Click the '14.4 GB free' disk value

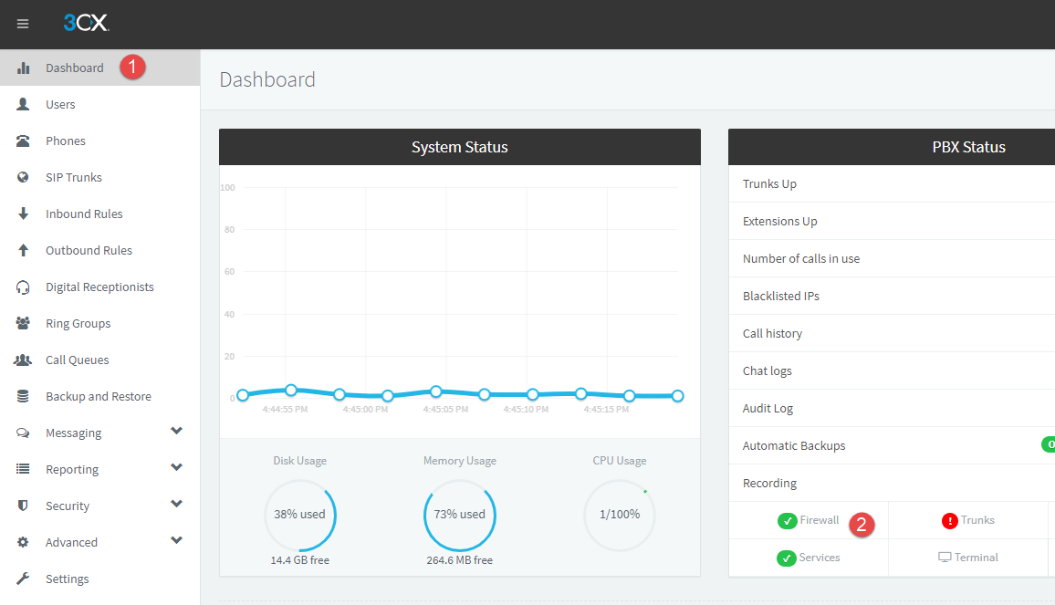(x=300, y=560)
